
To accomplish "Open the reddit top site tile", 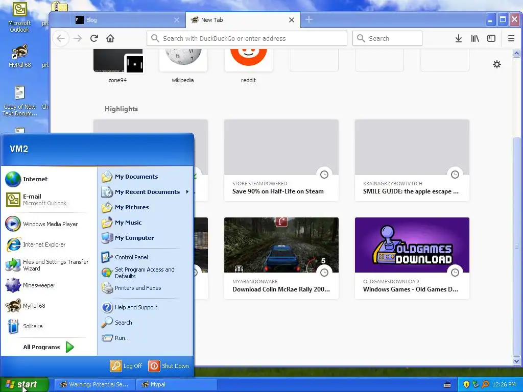I will point(249,66).
